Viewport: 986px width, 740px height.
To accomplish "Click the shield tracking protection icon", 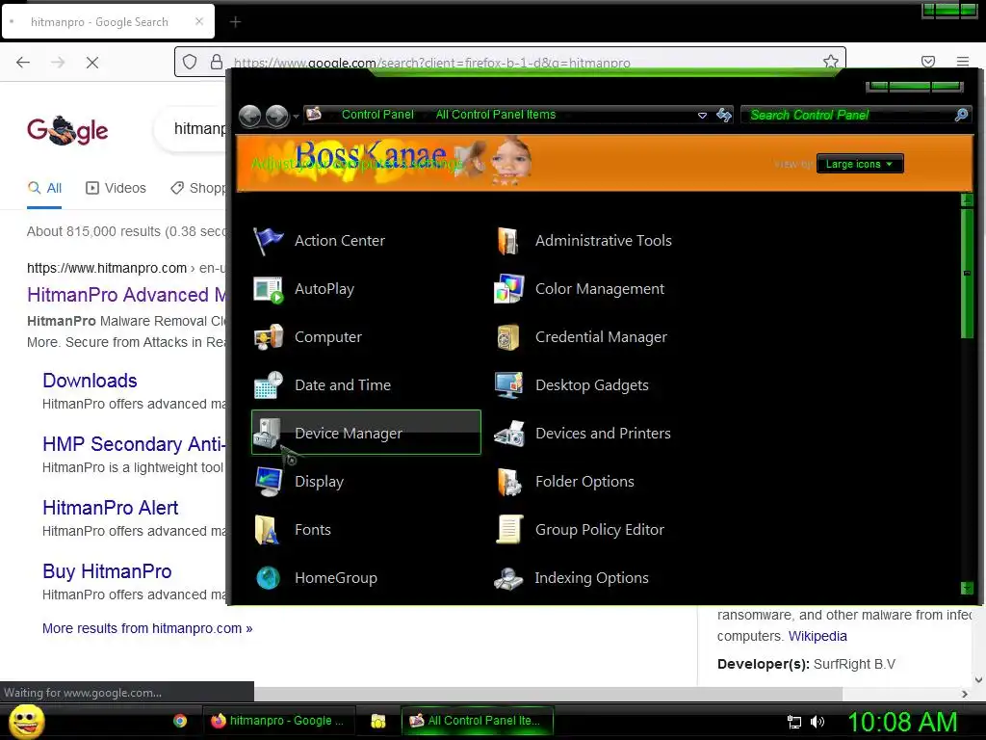I will [190, 62].
